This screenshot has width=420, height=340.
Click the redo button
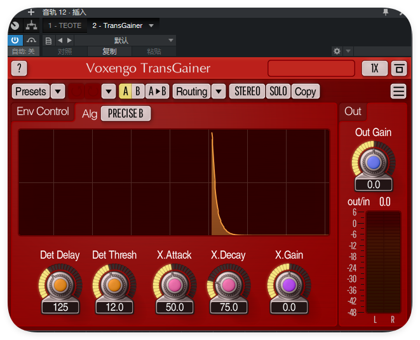coord(93,92)
